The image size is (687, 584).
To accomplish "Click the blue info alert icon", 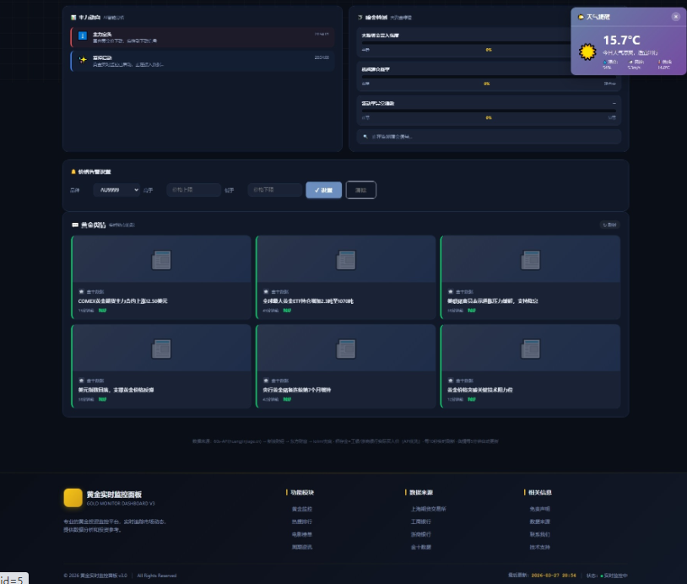I will (x=82, y=35).
